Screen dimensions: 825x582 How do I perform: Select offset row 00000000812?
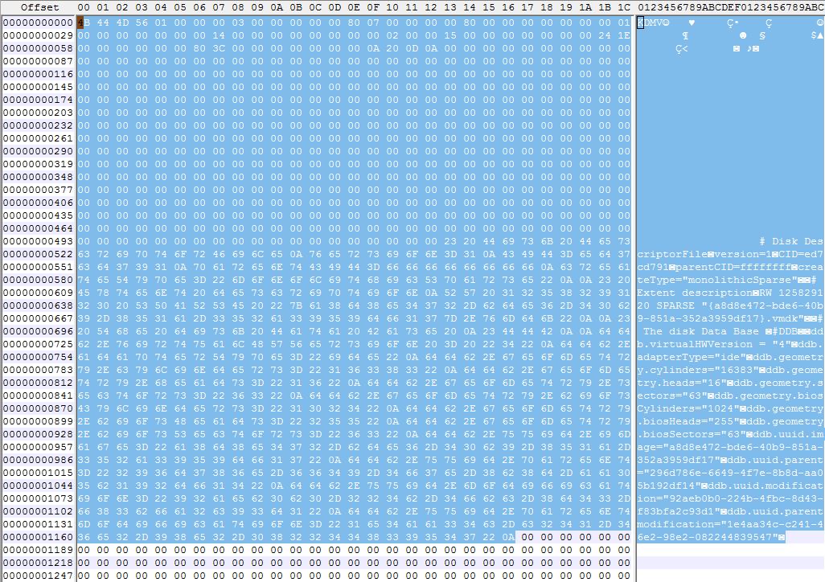pos(38,383)
